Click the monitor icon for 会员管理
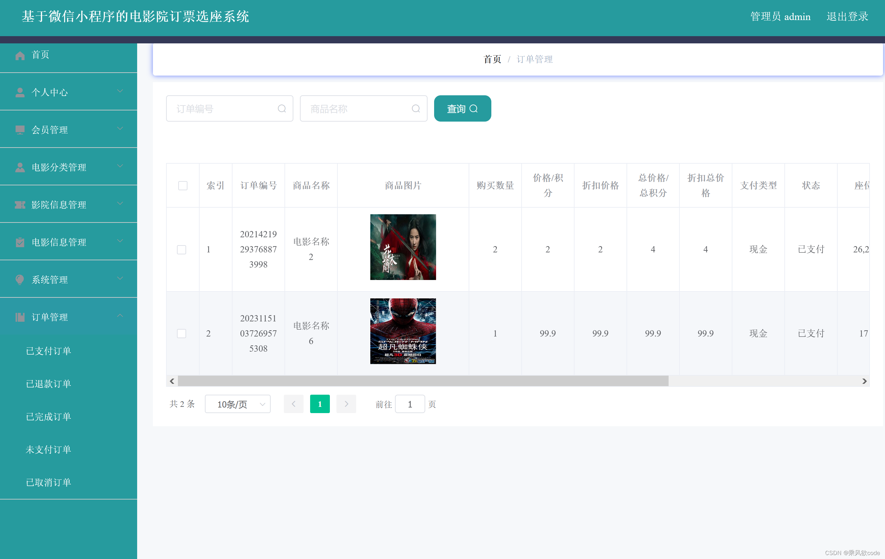This screenshot has height=559, width=885. (x=20, y=130)
